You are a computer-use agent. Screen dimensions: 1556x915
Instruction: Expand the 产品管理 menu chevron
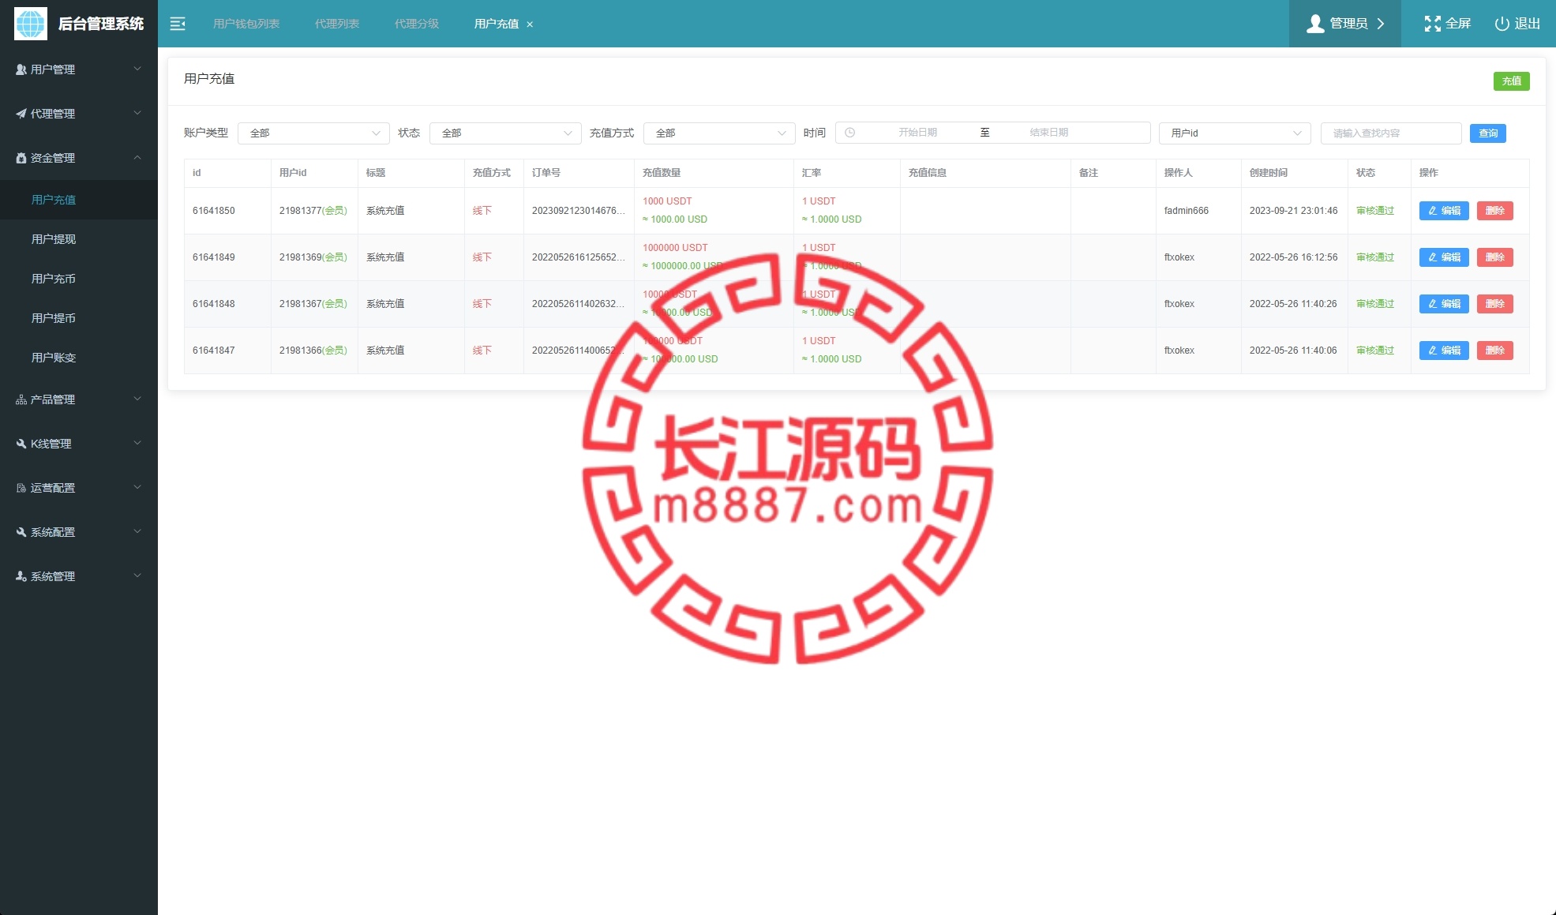[x=137, y=399]
